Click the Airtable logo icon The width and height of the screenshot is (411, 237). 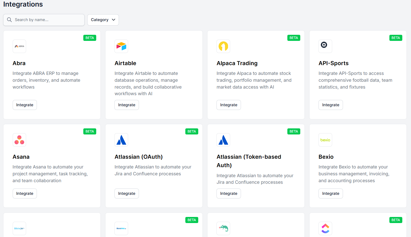[x=121, y=46]
